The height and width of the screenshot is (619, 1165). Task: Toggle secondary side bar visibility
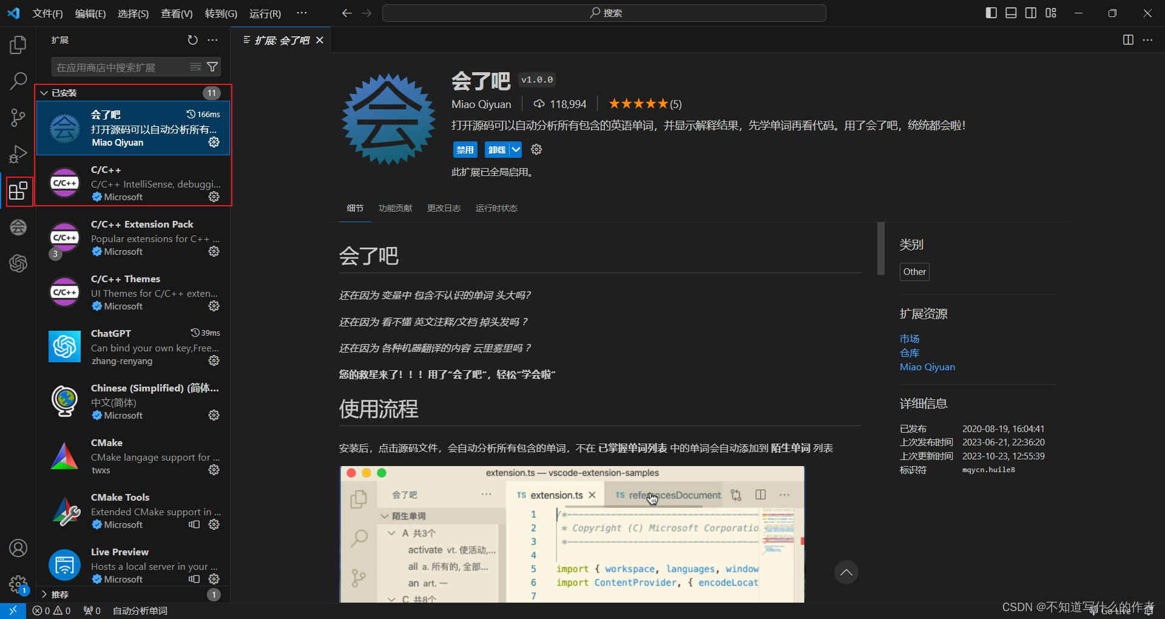[1031, 13]
